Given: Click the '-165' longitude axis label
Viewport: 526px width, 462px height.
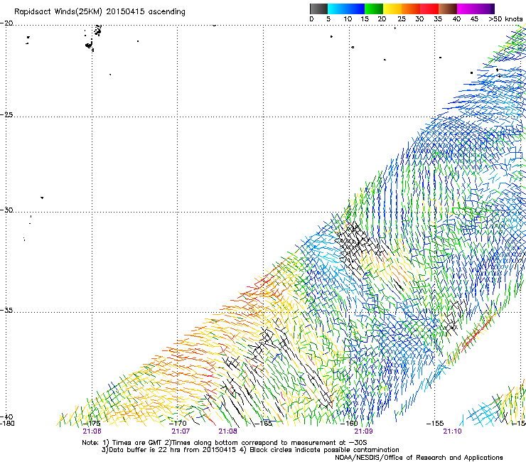Looking at the screenshot, I should click(264, 424).
